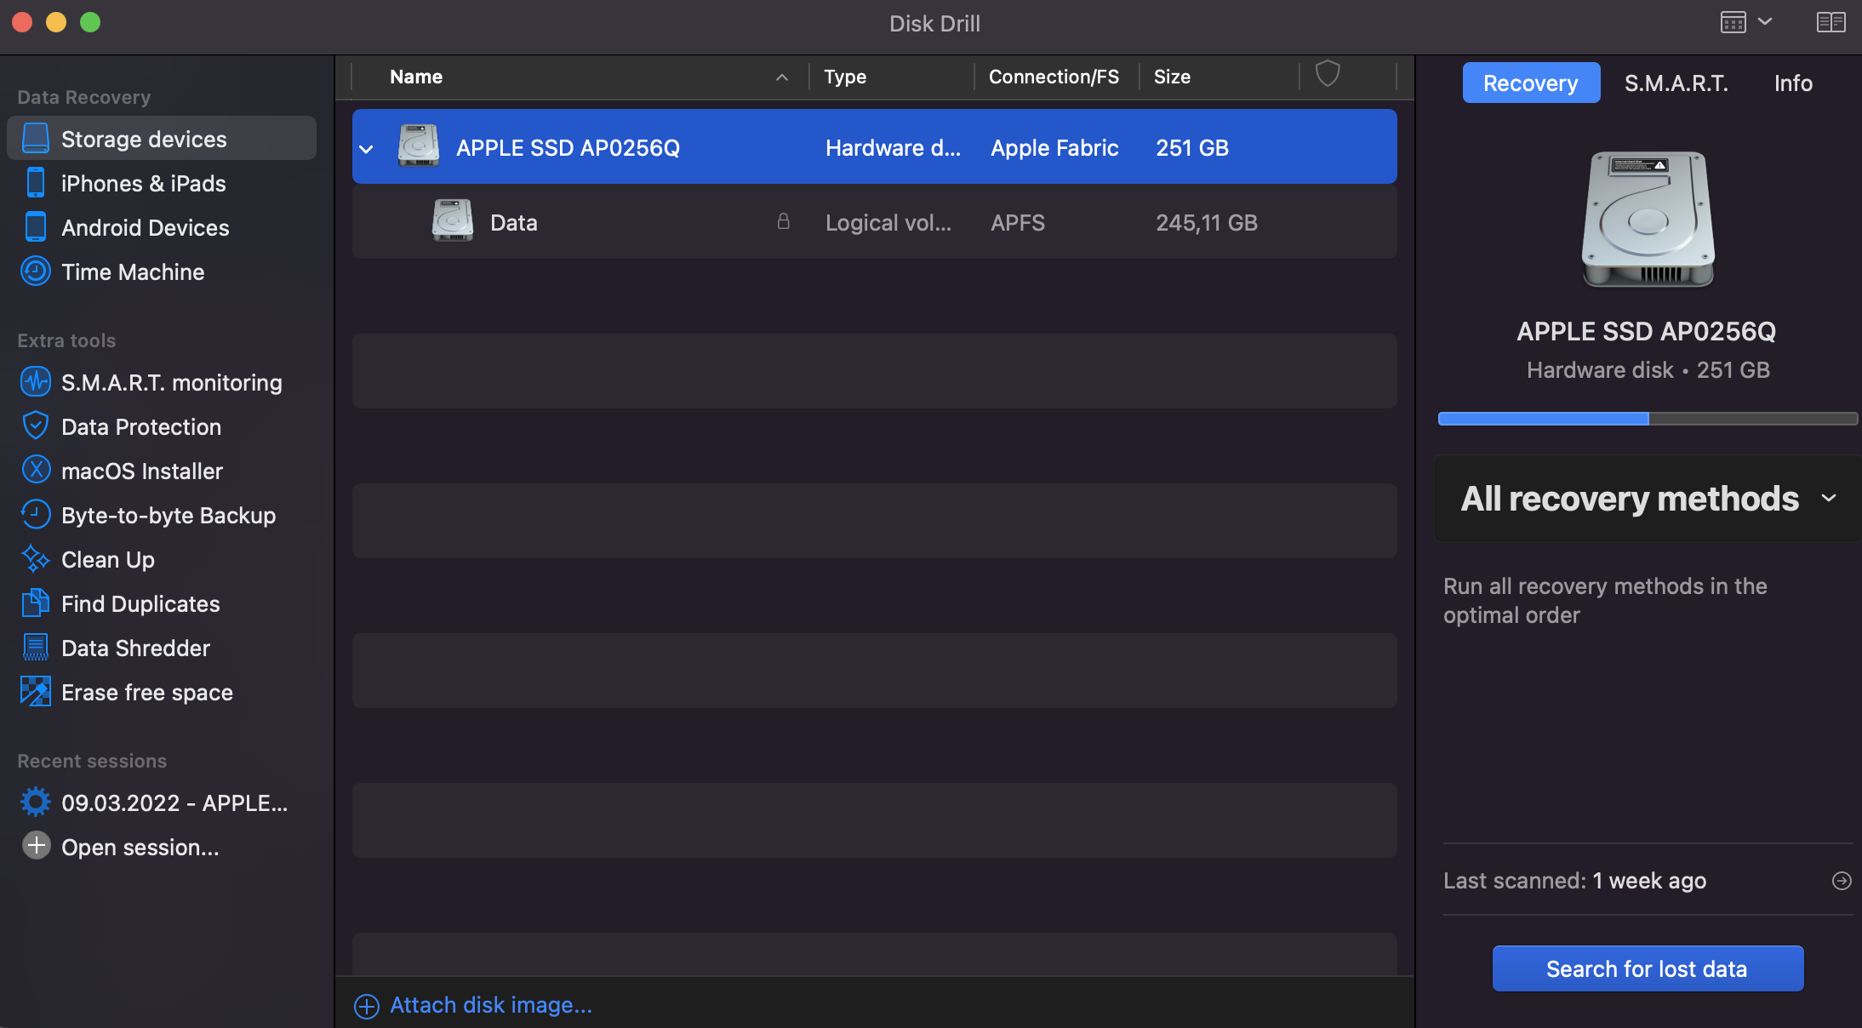Switch to the S.M.A.R.T. tab
This screenshot has height=1028, width=1862.
[1676, 83]
